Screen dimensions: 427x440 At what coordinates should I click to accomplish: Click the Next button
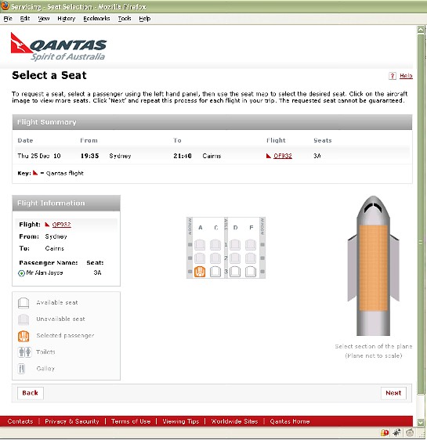[393, 393]
